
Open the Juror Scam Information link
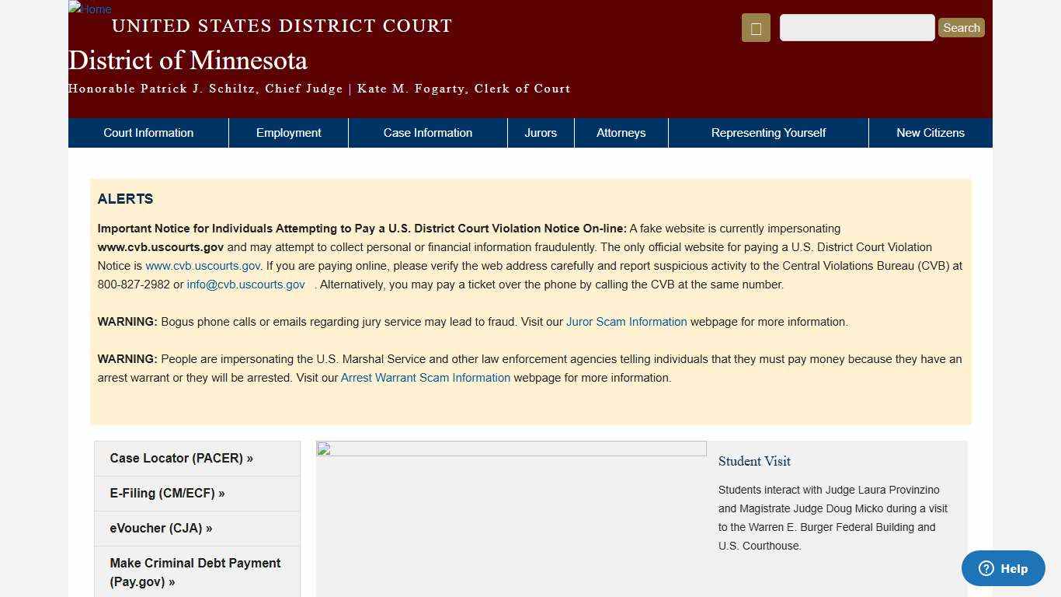[x=626, y=321]
